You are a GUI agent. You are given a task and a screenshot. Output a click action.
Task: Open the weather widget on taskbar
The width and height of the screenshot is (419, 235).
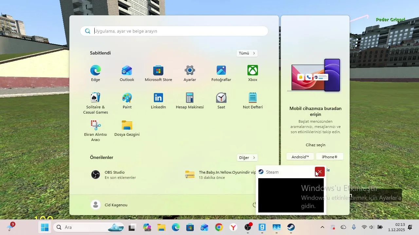click(10, 227)
